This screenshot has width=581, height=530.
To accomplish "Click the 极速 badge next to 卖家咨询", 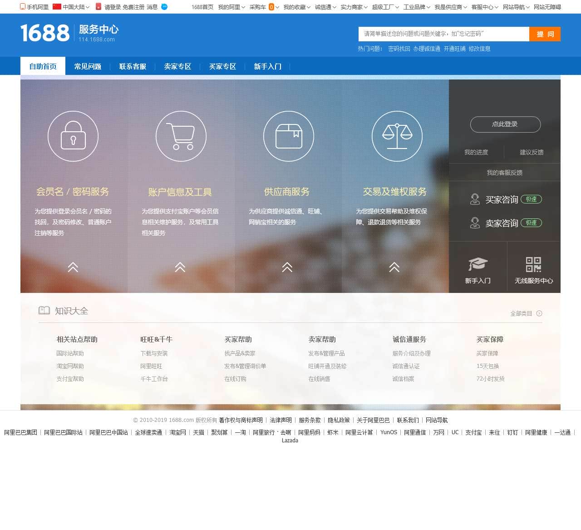I will pos(531,223).
